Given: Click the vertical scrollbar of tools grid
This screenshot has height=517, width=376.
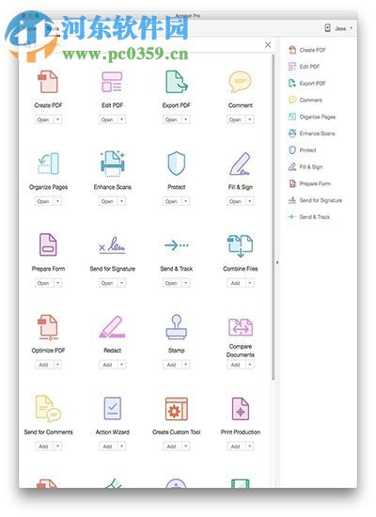Looking at the screenshot, I should (274, 218).
